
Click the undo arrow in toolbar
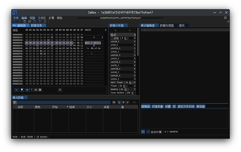click(x=14, y=22)
